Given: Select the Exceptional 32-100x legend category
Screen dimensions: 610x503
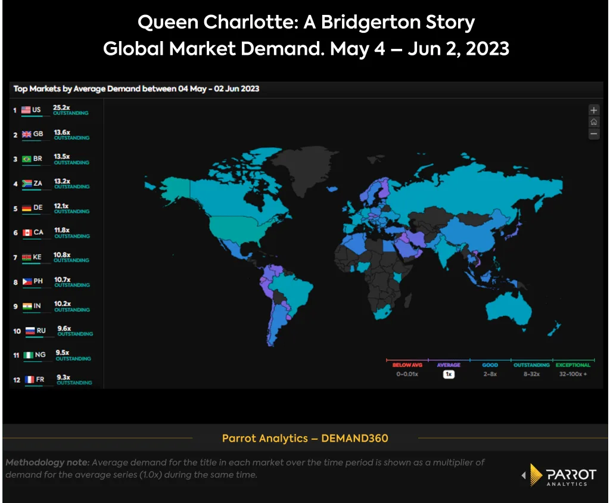Looking at the screenshot, I should click(x=572, y=370).
